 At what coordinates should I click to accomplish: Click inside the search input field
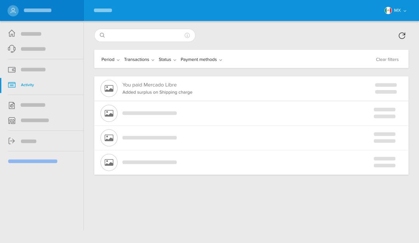[x=144, y=35]
